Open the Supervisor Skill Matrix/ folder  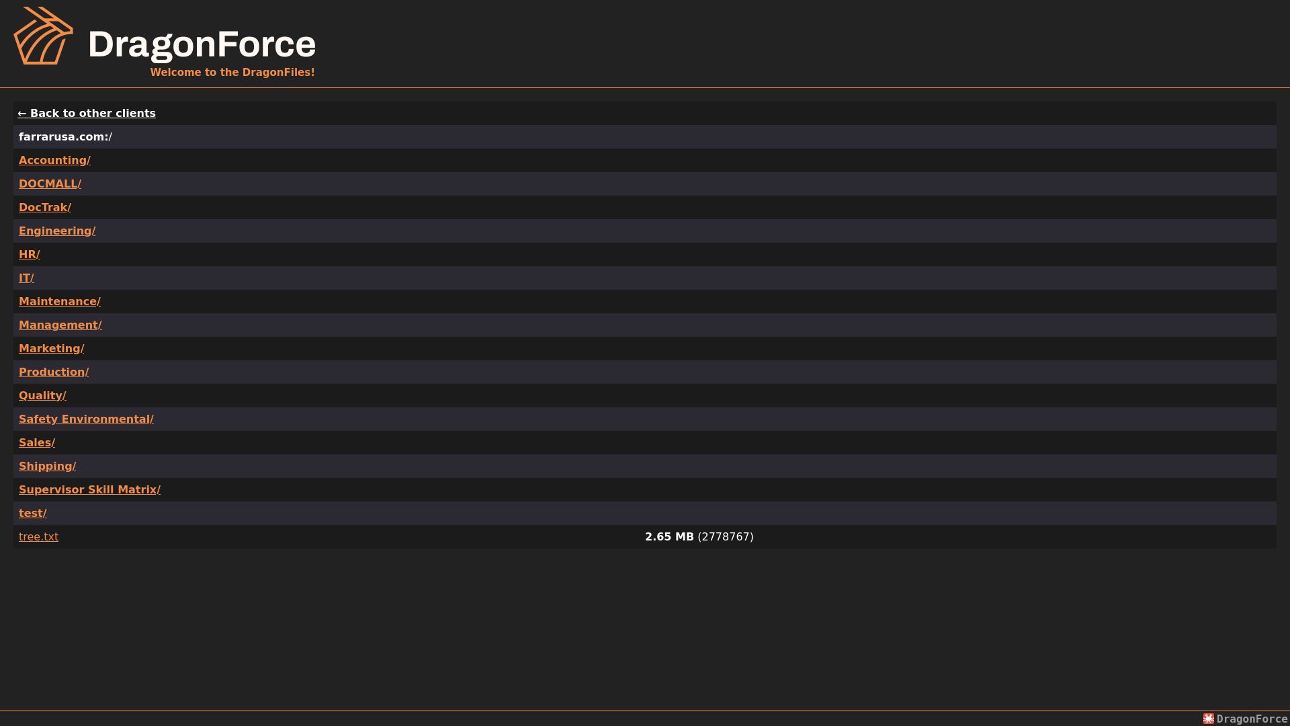point(89,489)
